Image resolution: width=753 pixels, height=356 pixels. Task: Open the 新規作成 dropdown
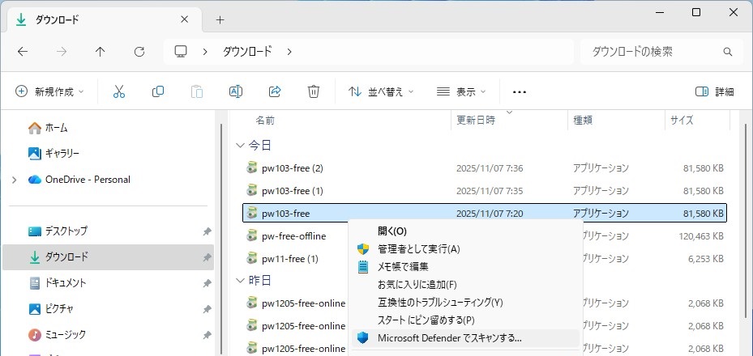[x=50, y=91]
